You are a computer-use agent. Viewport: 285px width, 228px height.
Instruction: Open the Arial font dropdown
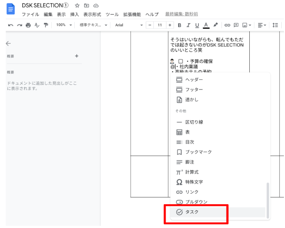[x=129, y=25]
